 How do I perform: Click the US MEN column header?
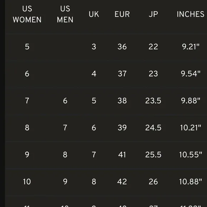(65, 14)
